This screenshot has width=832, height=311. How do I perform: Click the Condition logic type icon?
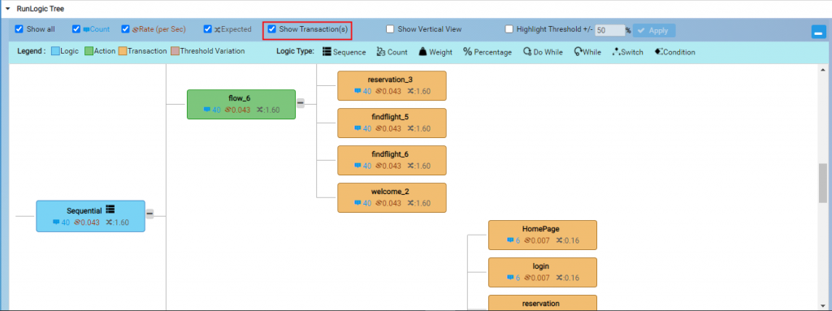658,51
